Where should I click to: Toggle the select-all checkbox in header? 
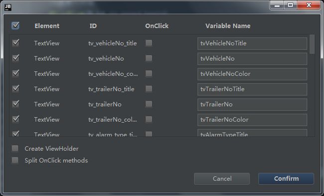tap(15, 26)
